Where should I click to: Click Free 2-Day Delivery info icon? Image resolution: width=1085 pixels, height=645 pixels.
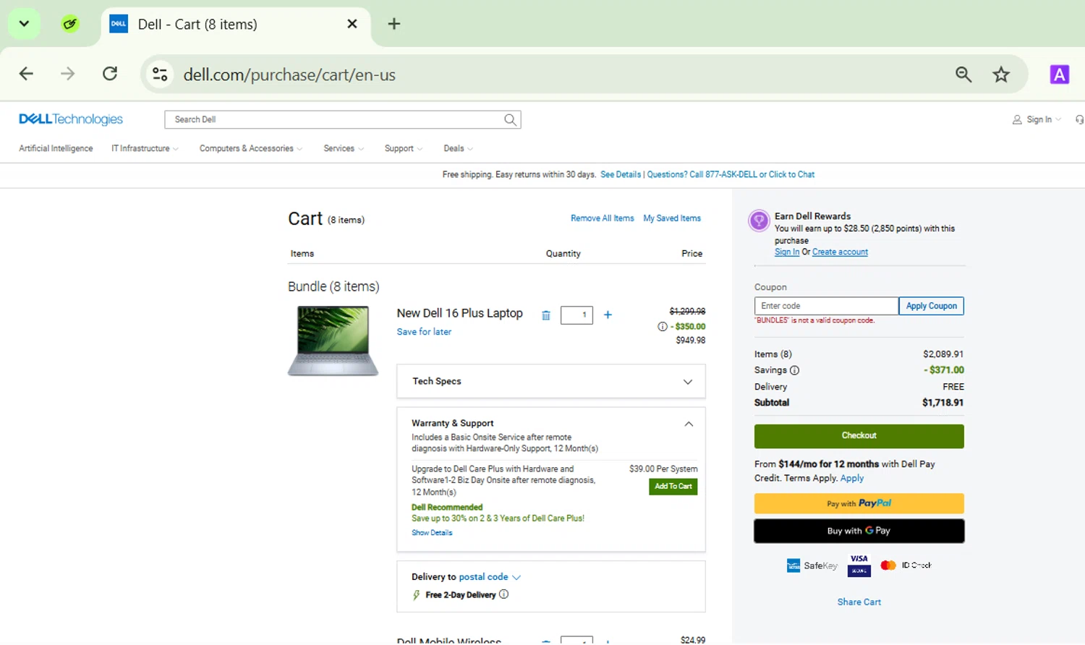[504, 594]
